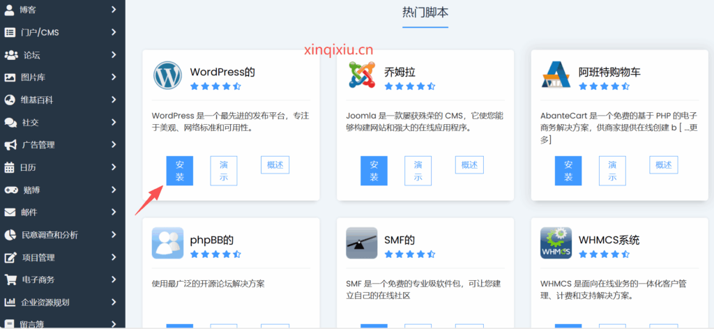
Task: Expand the 博客 category chevron
Action: point(114,10)
